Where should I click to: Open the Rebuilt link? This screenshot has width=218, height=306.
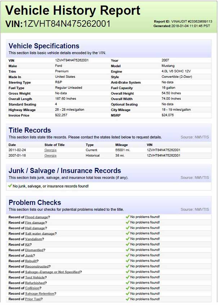click(x=31, y=261)
